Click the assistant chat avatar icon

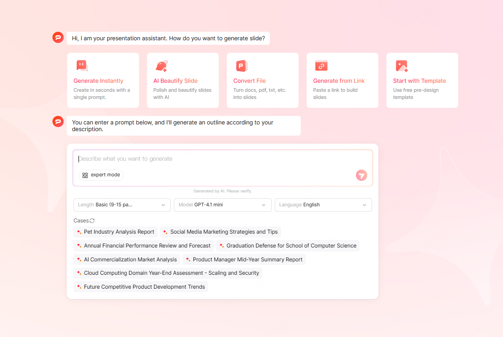point(58,38)
